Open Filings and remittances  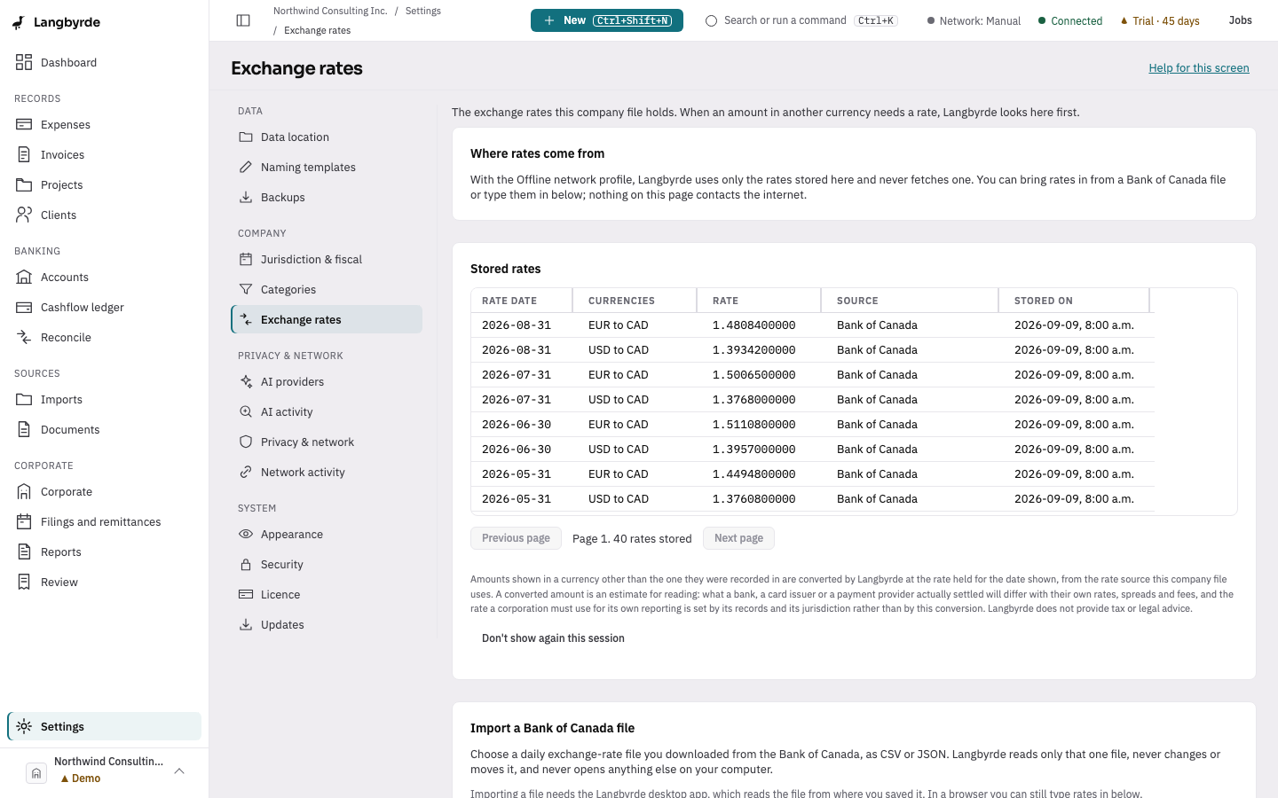(x=104, y=522)
